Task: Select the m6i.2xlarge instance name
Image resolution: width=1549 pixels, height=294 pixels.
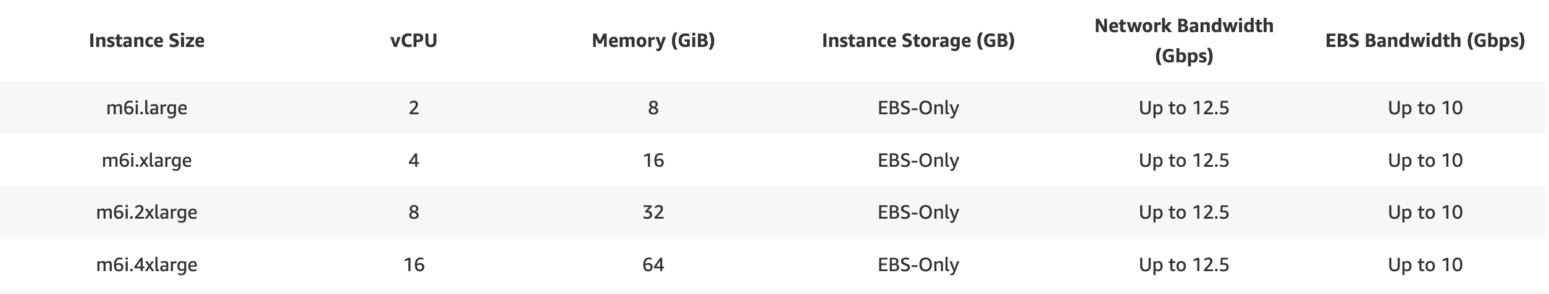Action: 146,212
